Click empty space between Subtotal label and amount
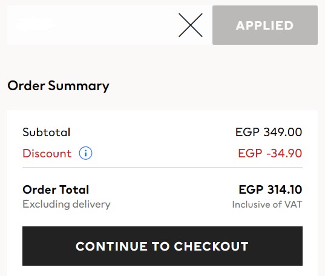 pos(153,133)
